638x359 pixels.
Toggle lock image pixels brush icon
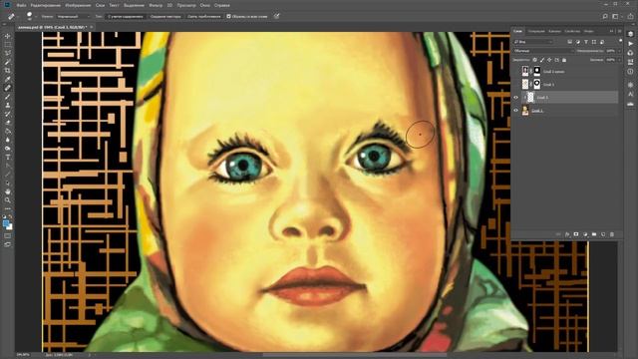tap(542, 60)
